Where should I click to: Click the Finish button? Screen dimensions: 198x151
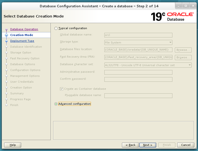click(167, 145)
